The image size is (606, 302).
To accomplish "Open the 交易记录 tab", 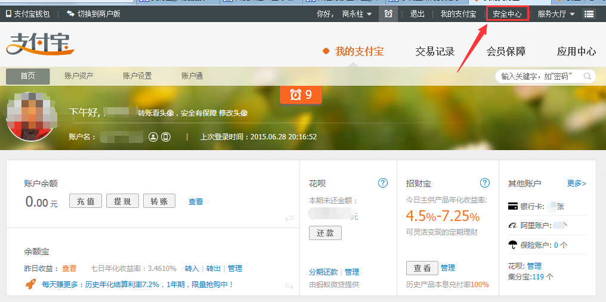I will click(x=435, y=51).
